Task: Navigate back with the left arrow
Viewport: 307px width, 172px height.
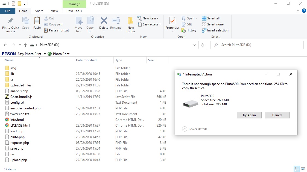Action: 5,45
